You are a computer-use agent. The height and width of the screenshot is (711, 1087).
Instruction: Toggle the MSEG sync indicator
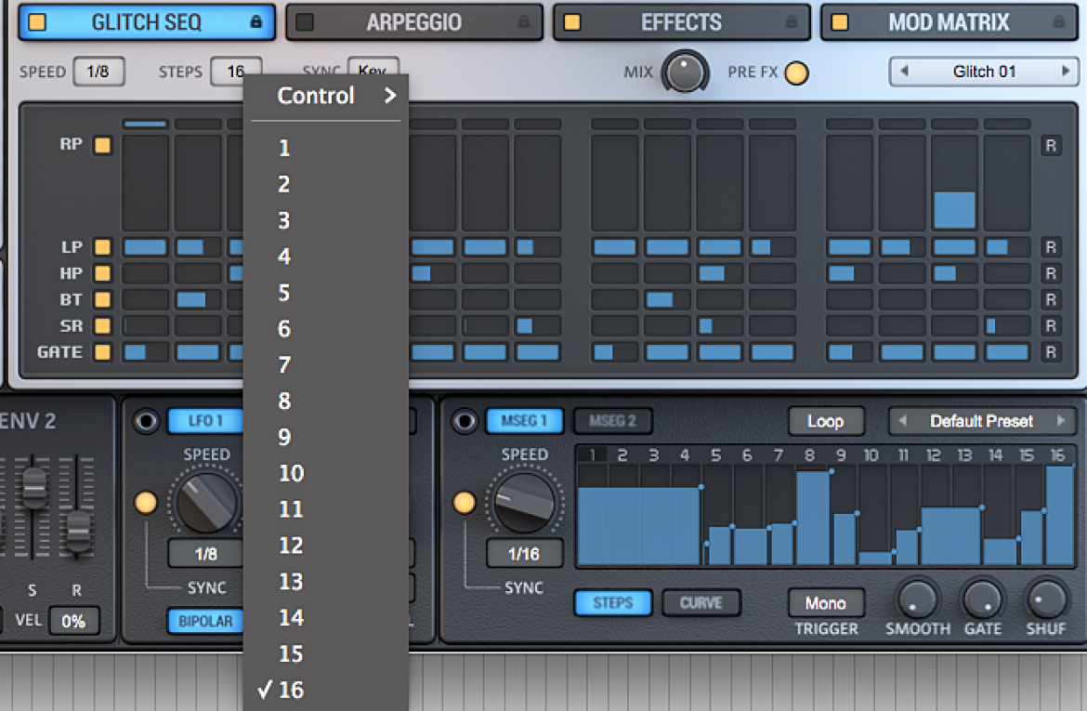[x=464, y=502]
